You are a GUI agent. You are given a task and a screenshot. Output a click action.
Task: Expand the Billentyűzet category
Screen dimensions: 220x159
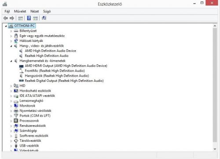(11, 31)
